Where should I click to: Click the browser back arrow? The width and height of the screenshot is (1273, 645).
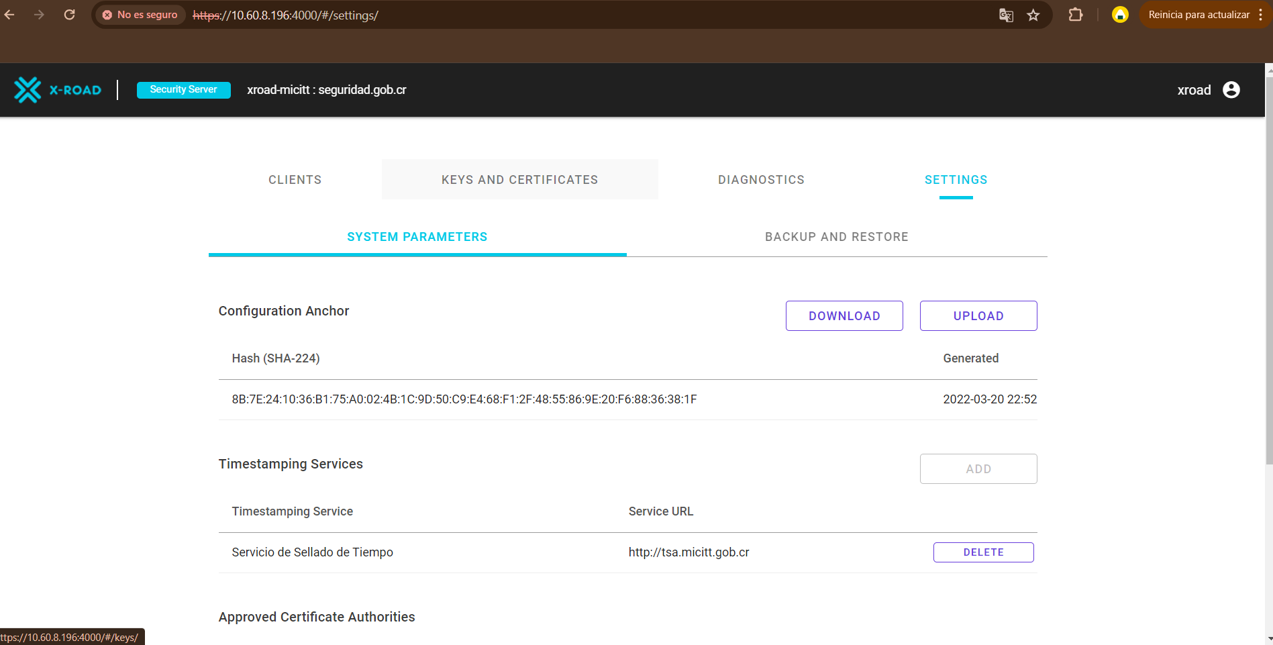point(9,15)
